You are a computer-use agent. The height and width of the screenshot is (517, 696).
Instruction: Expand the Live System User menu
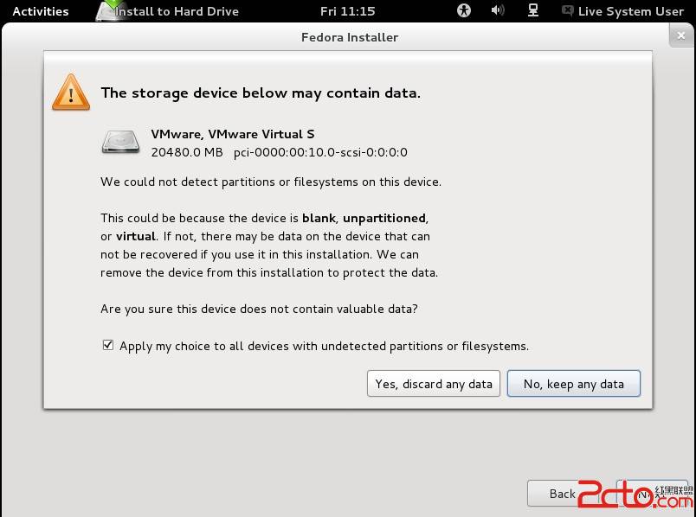[631, 11]
